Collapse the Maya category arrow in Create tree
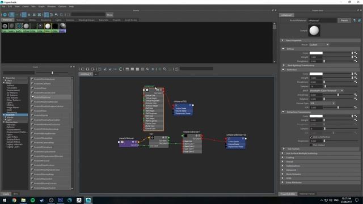The height and width of the screenshot is (204, 363). 4,83
